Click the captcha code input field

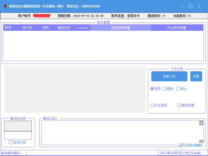tap(18, 135)
